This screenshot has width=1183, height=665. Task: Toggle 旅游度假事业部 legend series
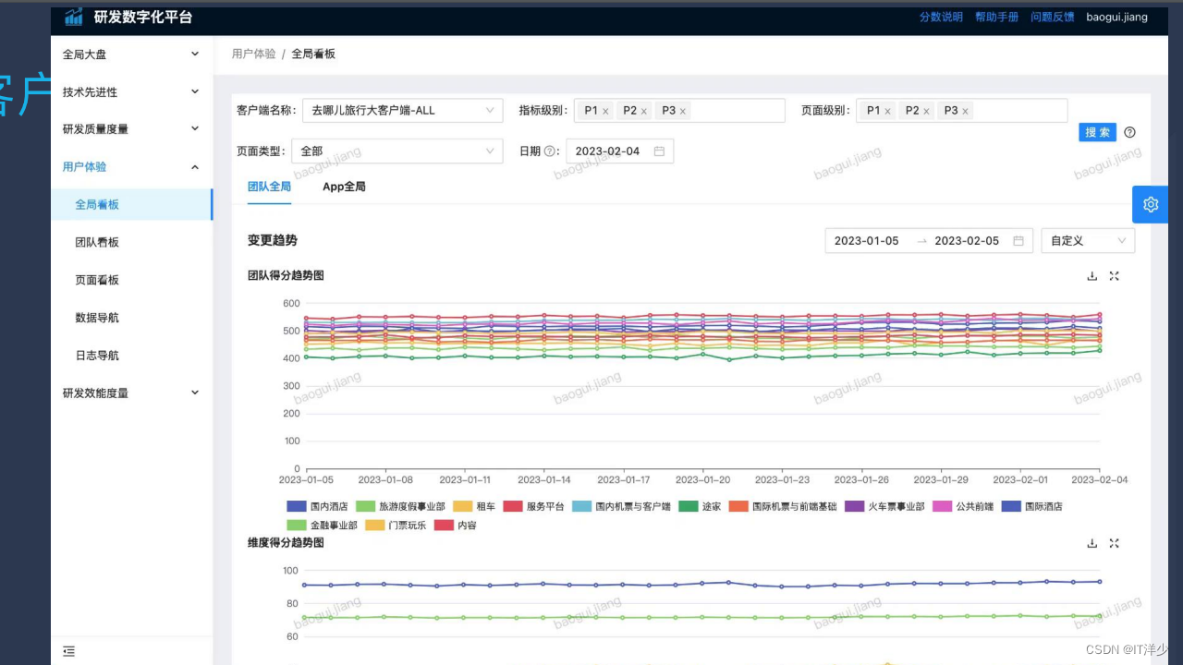(400, 507)
